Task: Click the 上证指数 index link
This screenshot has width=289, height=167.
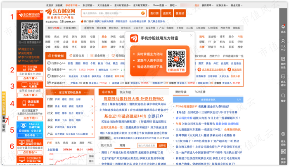Action: click(53, 150)
